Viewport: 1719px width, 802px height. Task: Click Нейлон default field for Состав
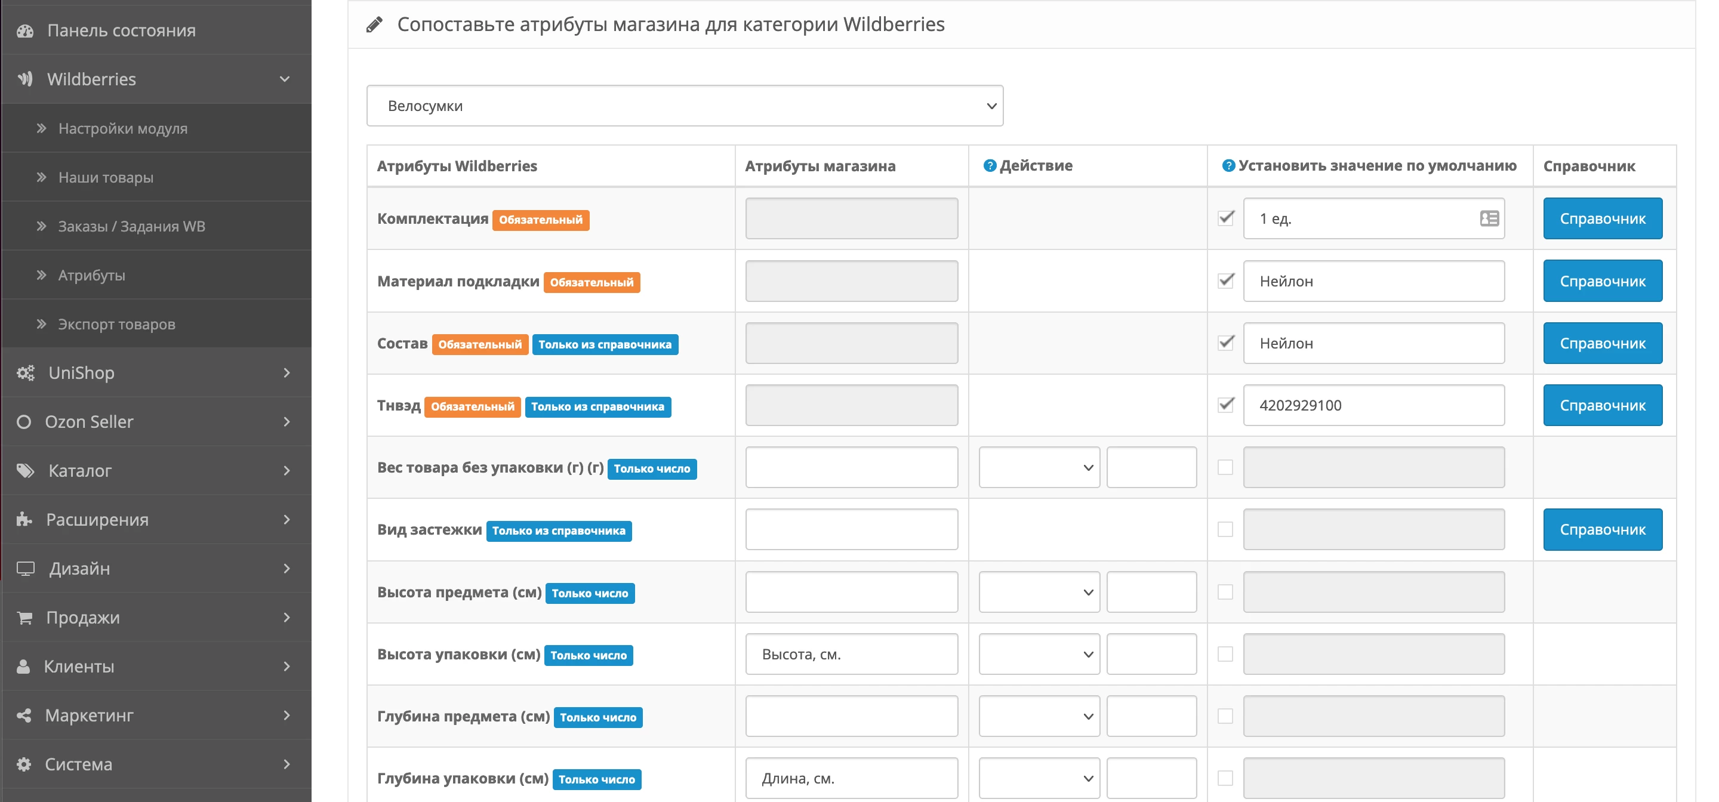click(1373, 343)
